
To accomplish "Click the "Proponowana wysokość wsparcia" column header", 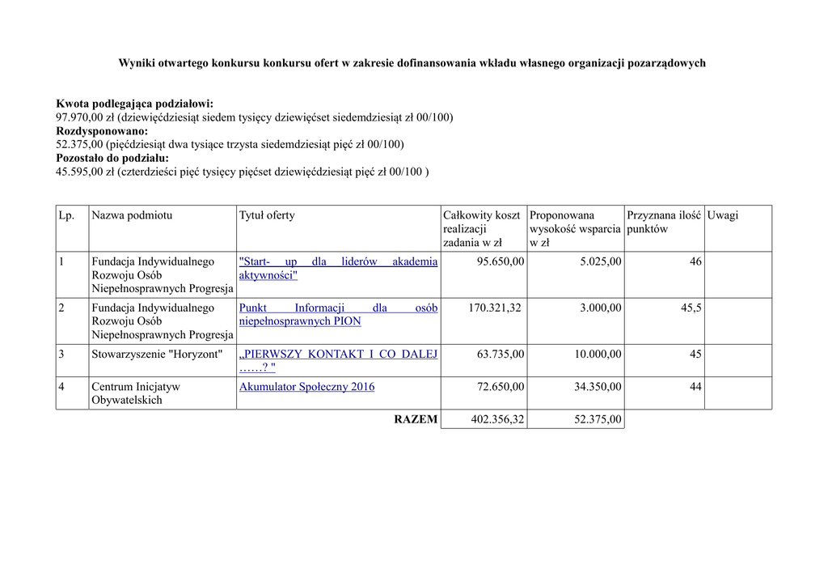I will click(x=574, y=228).
